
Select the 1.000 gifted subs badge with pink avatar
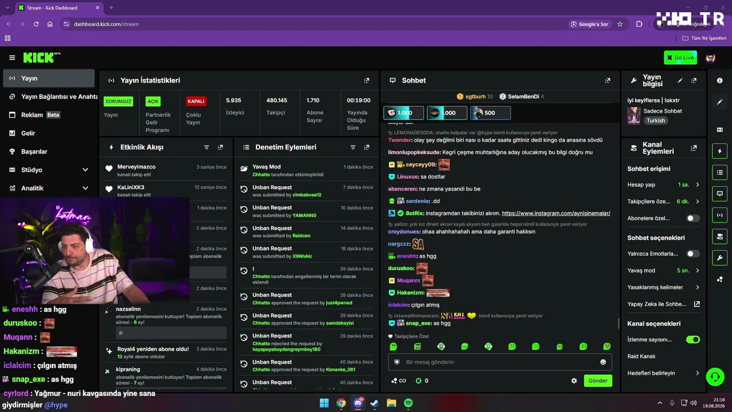pos(404,113)
